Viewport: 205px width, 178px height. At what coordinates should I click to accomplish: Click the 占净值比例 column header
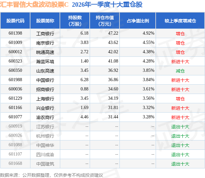pyautogui.click(x=138, y=21)
